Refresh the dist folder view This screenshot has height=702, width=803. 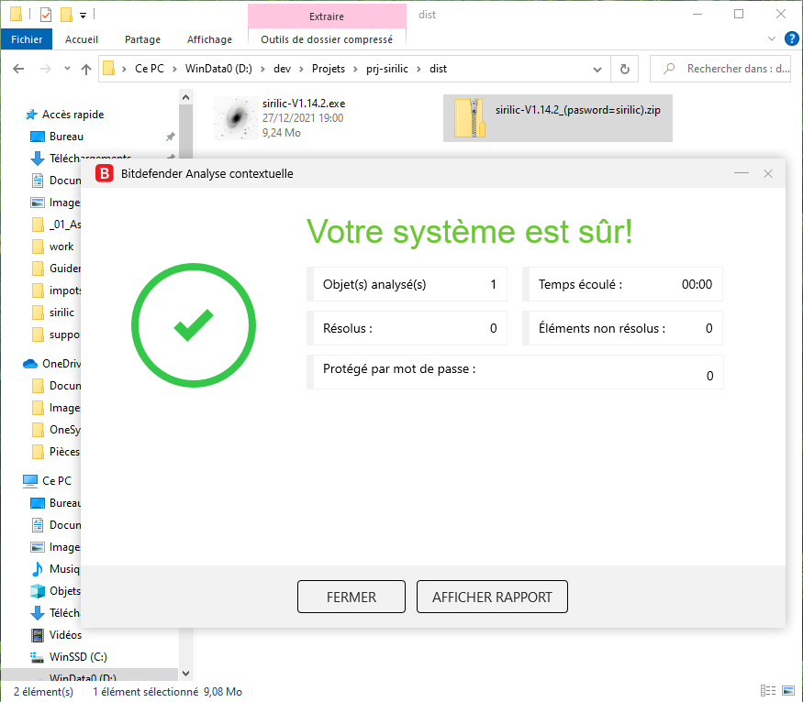(x=625, y=69)
